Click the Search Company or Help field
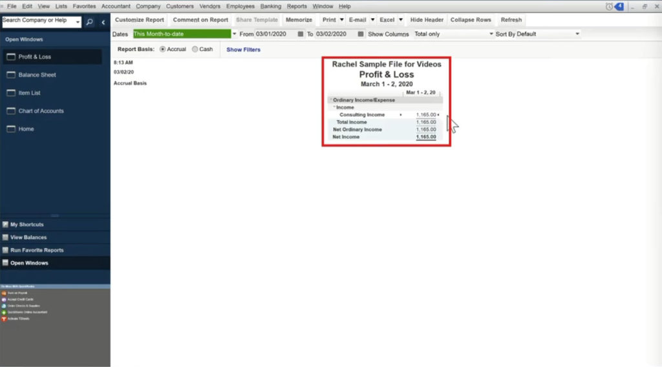This screenshot has width=662, height=367. click(39, 21)
